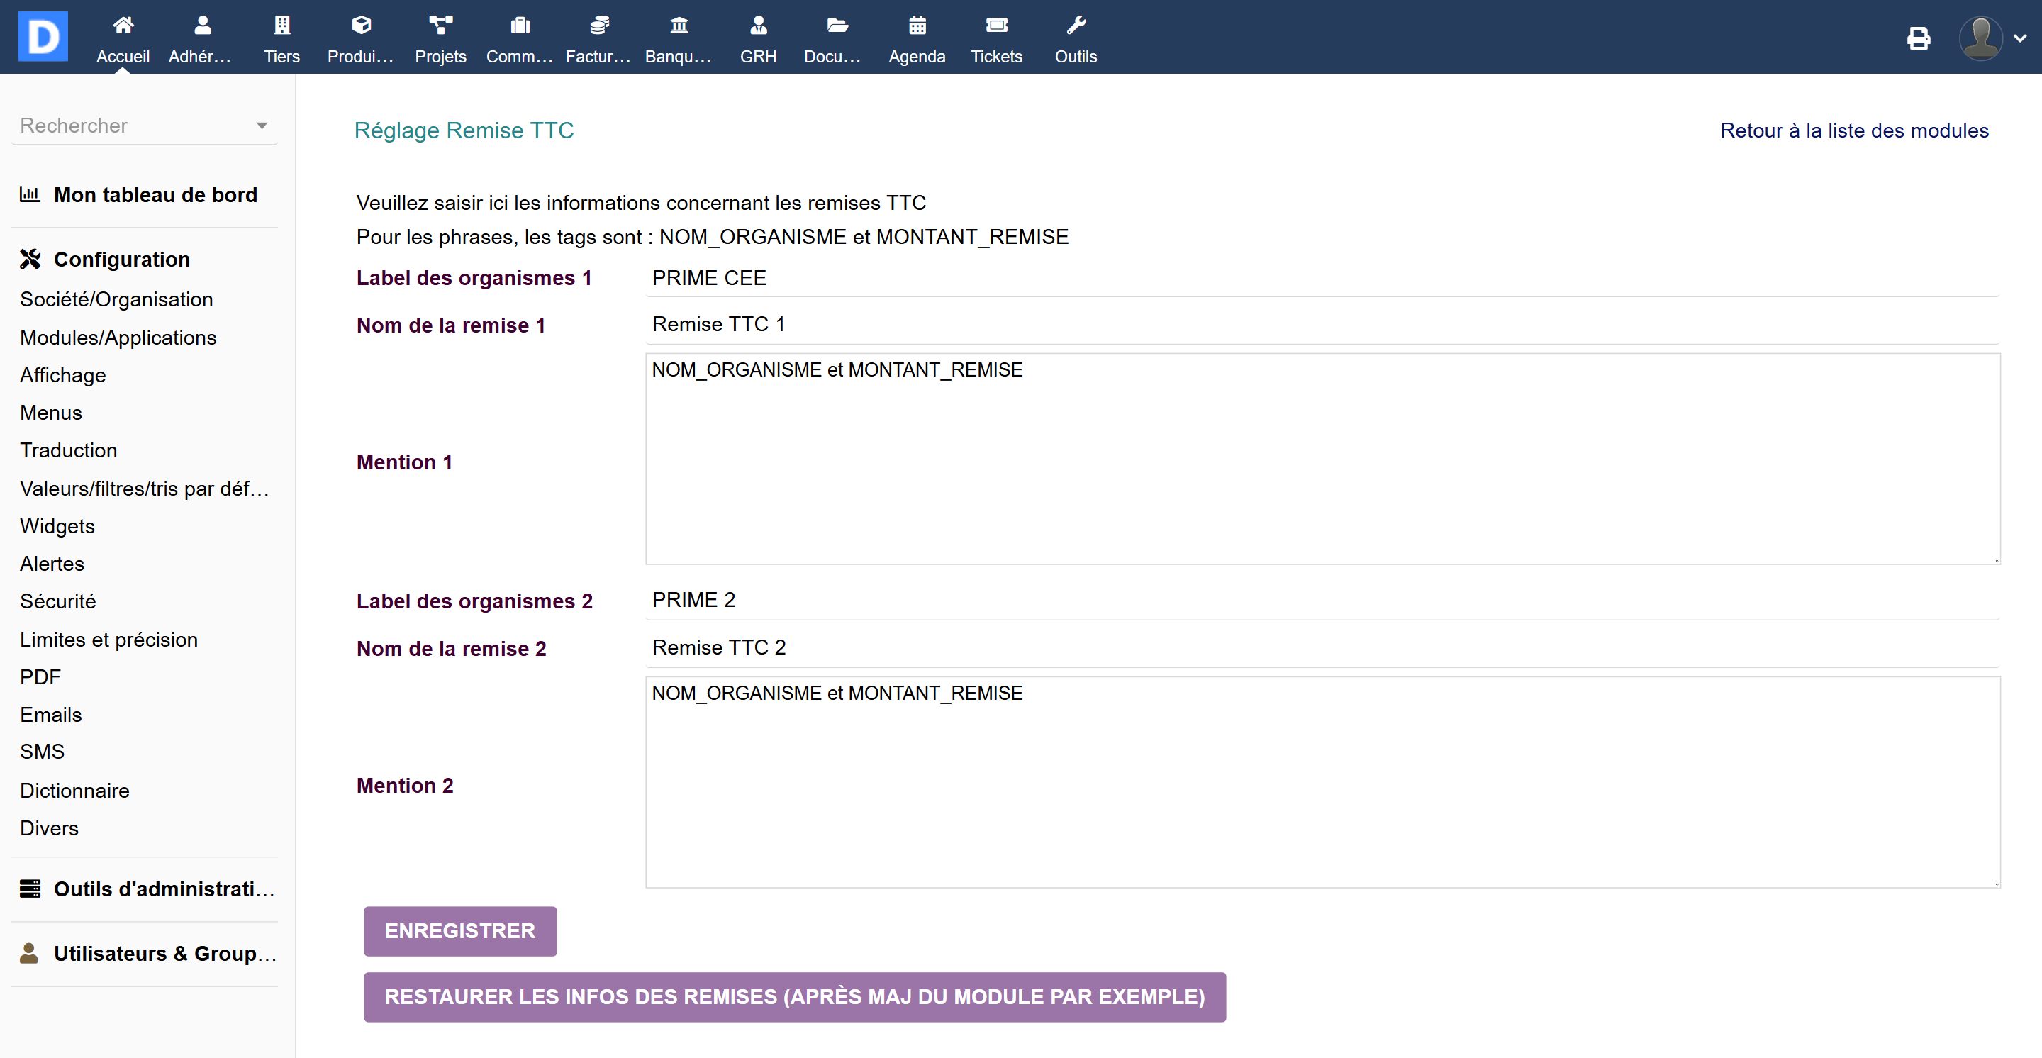
Task: Open the Projets module icon
Action: tap(440, 26)
